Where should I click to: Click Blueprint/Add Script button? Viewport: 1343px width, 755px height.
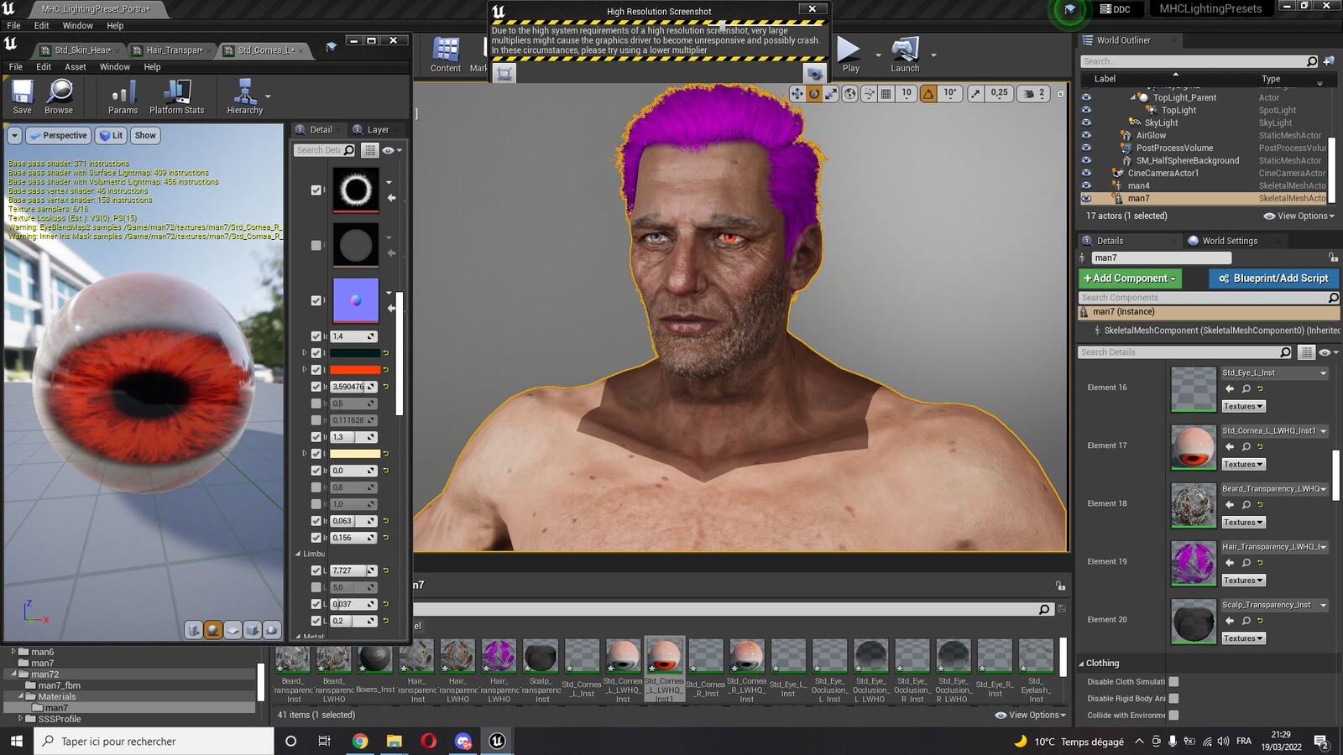point(1273,279)
